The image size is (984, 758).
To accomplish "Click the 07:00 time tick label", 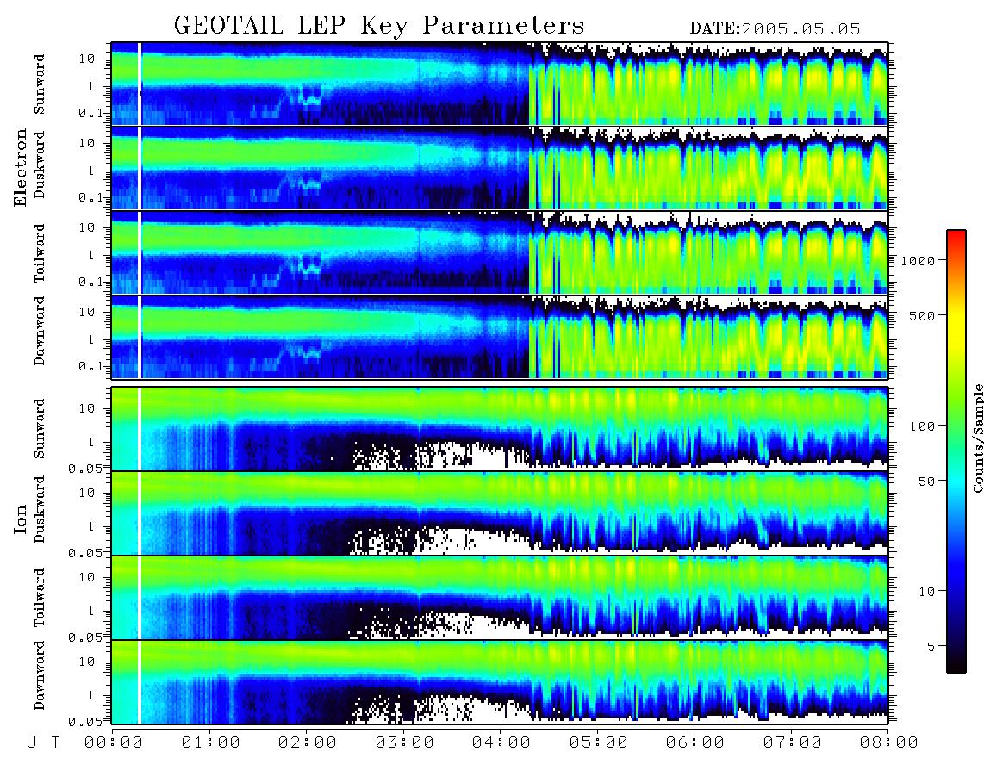I will pyautogui.click(x=793, y=742).
